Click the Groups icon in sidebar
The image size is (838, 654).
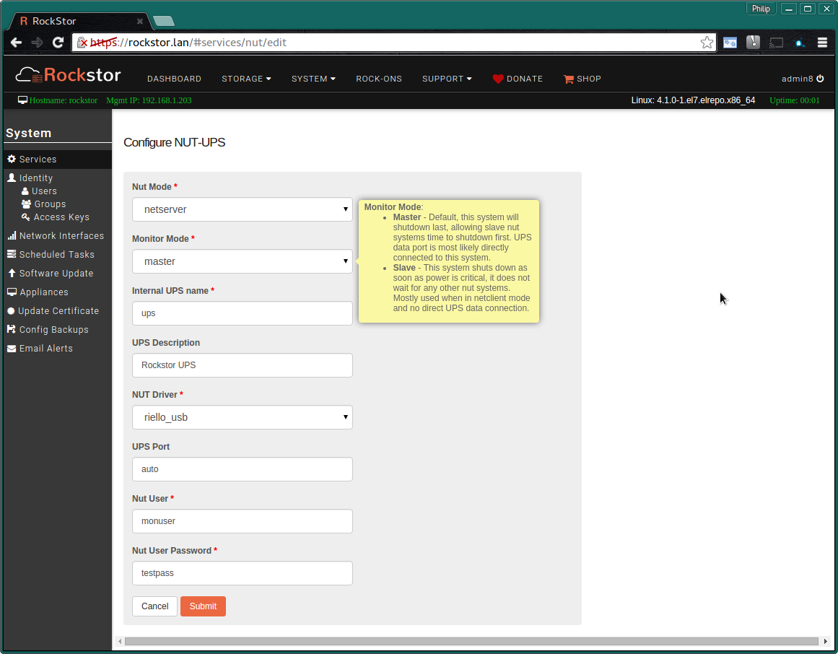tap(26, 204)
